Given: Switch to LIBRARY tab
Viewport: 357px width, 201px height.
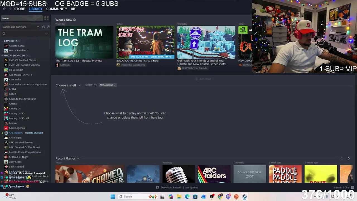Looking at the screenshot, I should (x=36, y=9).
